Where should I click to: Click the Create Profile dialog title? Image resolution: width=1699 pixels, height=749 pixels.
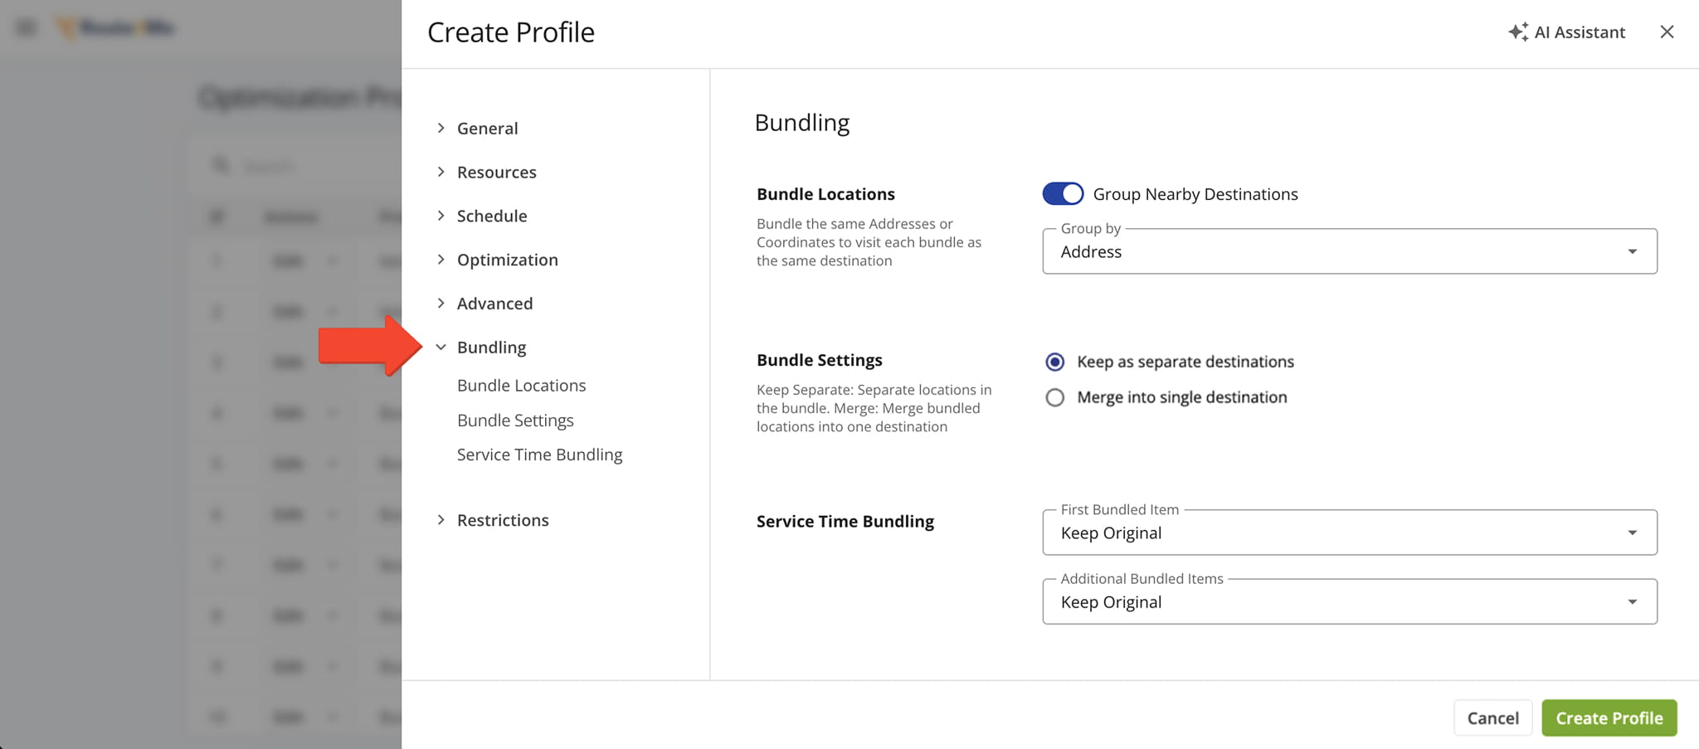[x=511, y=32]
